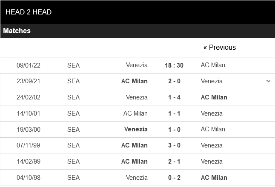This screenshot has height=187, width=275.
Task: Click SEA league label in 14/02/99 row
Action: (73, 161)
